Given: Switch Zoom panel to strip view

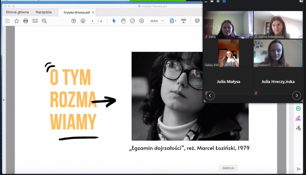Looking at the screenshot, I should 218,1.
